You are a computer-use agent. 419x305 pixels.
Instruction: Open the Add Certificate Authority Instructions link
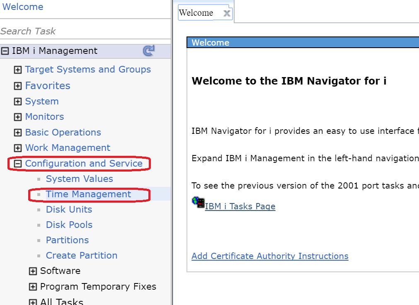tap(270, 256)
